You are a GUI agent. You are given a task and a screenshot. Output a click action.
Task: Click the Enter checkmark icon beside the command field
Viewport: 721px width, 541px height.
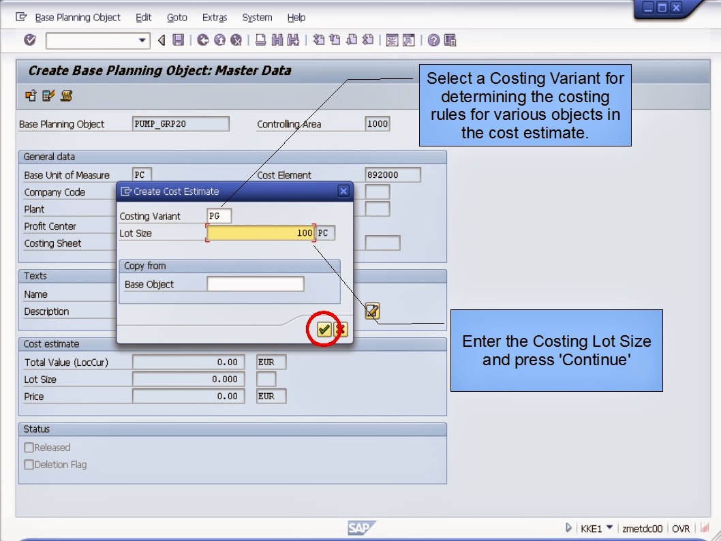(x=30, y=40)
